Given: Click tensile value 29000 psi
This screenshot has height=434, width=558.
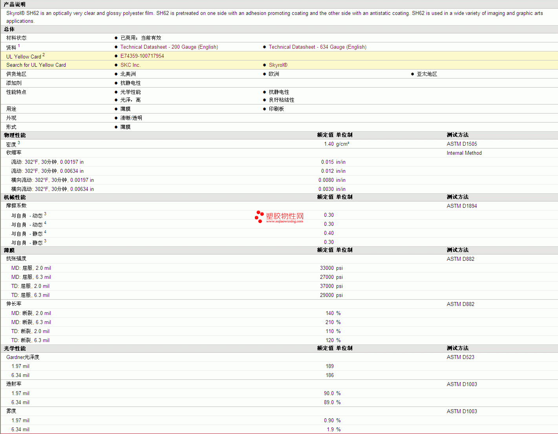Looking at the screenshot, I should 331,295.
